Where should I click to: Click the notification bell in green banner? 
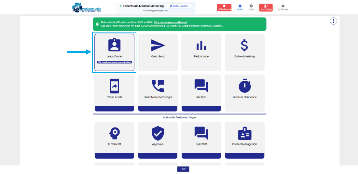click(98, 24)
